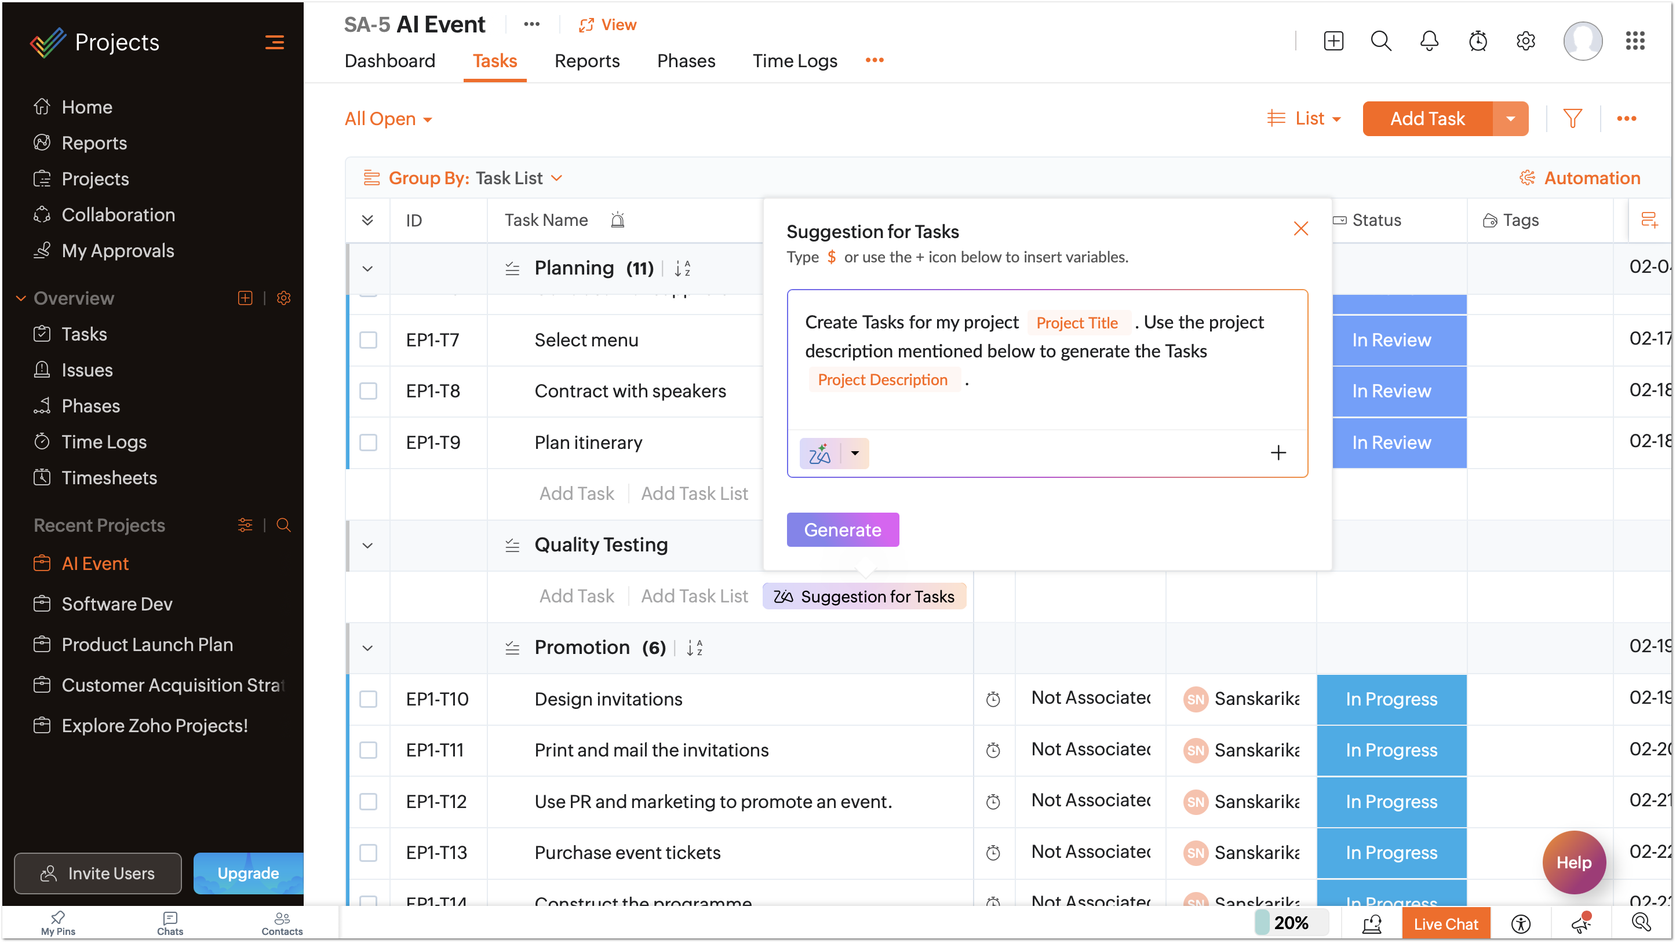This screenshot has height=943, width=1676.
Task: Select the Plan itinerary row checkbox
Action: tap(368, 442)
